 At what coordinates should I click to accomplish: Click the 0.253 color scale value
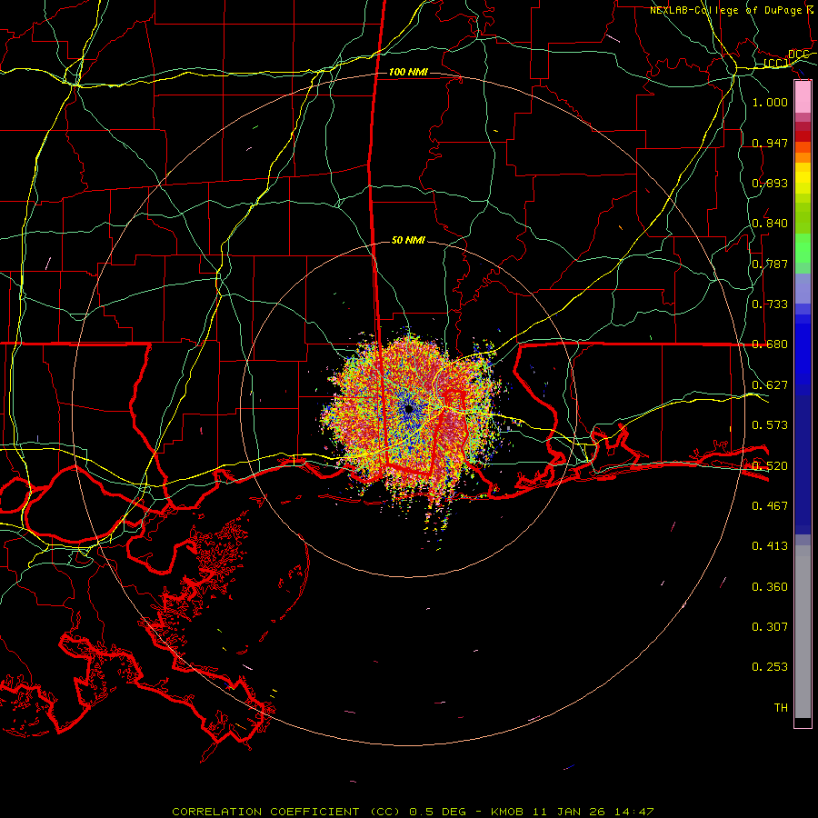pos(770,667)
